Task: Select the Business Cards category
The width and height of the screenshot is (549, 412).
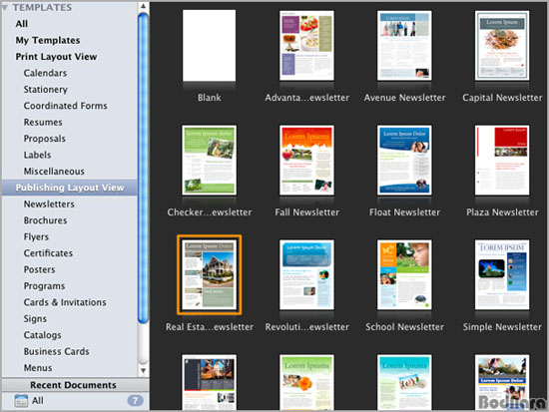Action: (x=56, y=351)
